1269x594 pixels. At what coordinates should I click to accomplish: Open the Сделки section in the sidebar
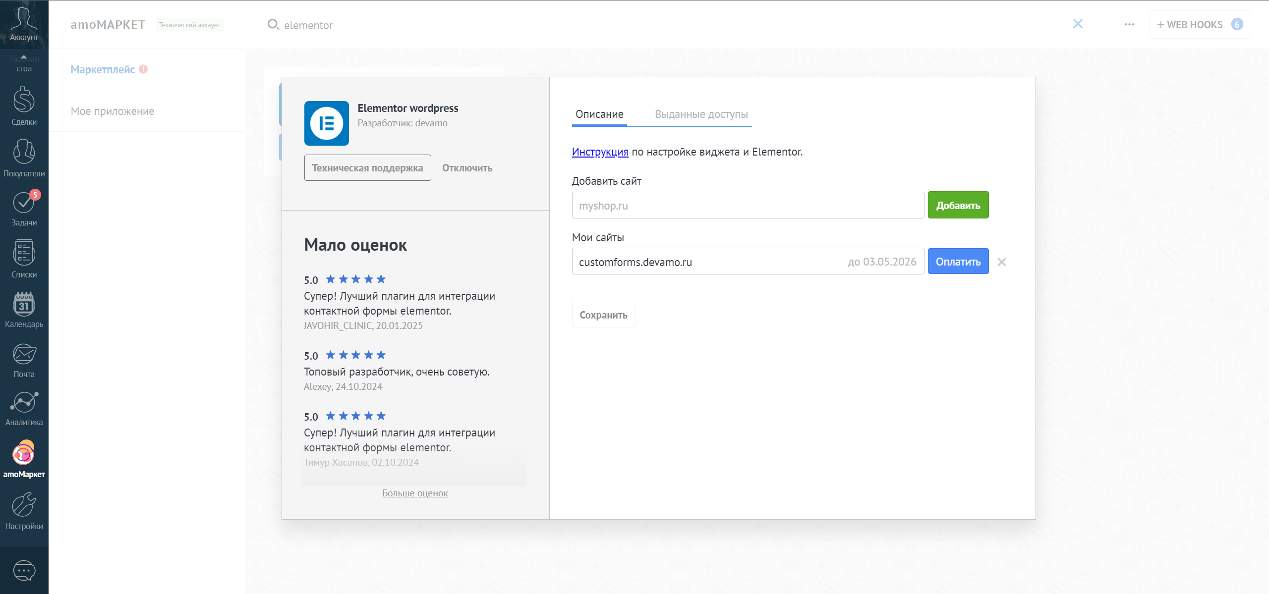coord(23,106)
